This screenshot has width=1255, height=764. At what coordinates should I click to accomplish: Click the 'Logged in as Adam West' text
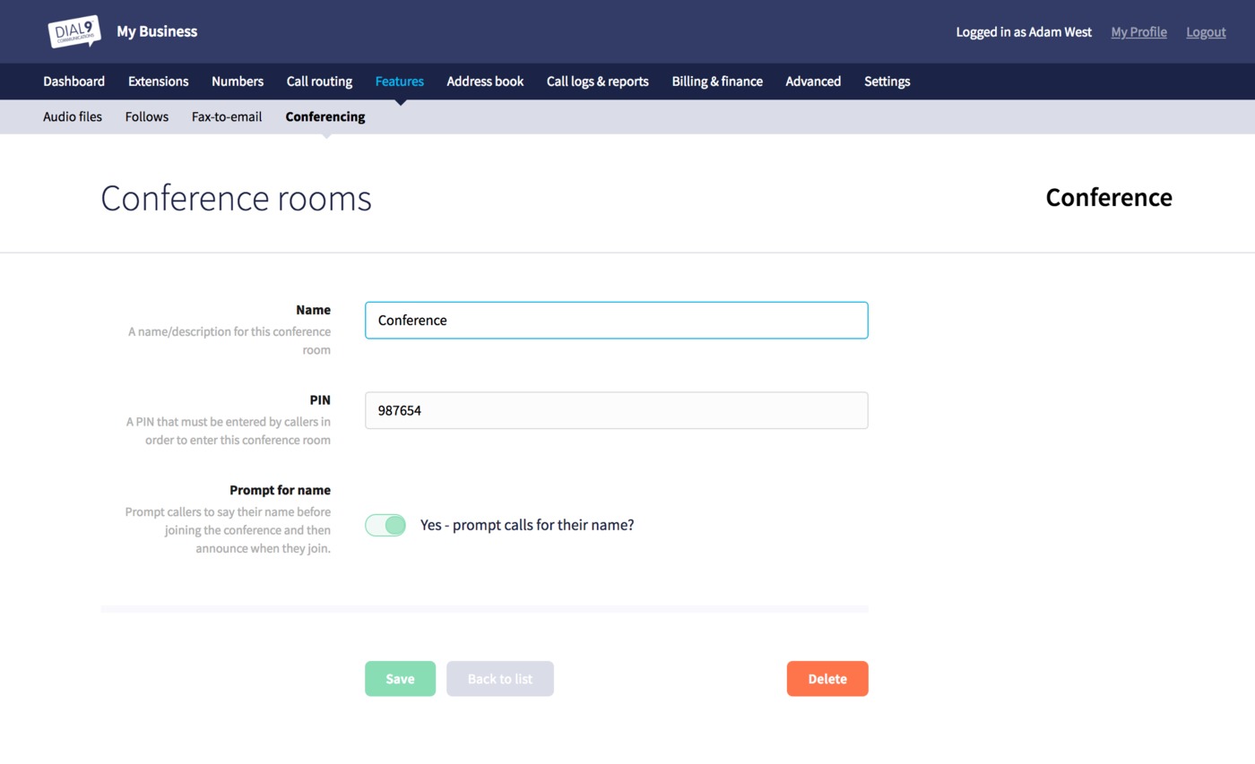[x=1024, y=31]
